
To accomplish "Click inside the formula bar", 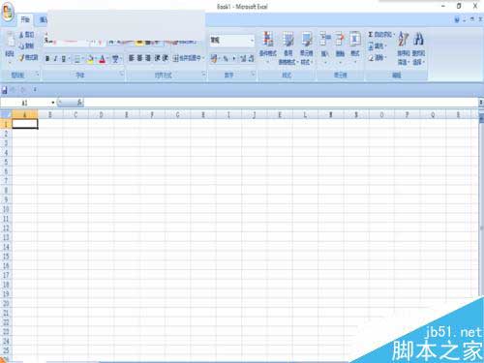I will tap(281, 103).
